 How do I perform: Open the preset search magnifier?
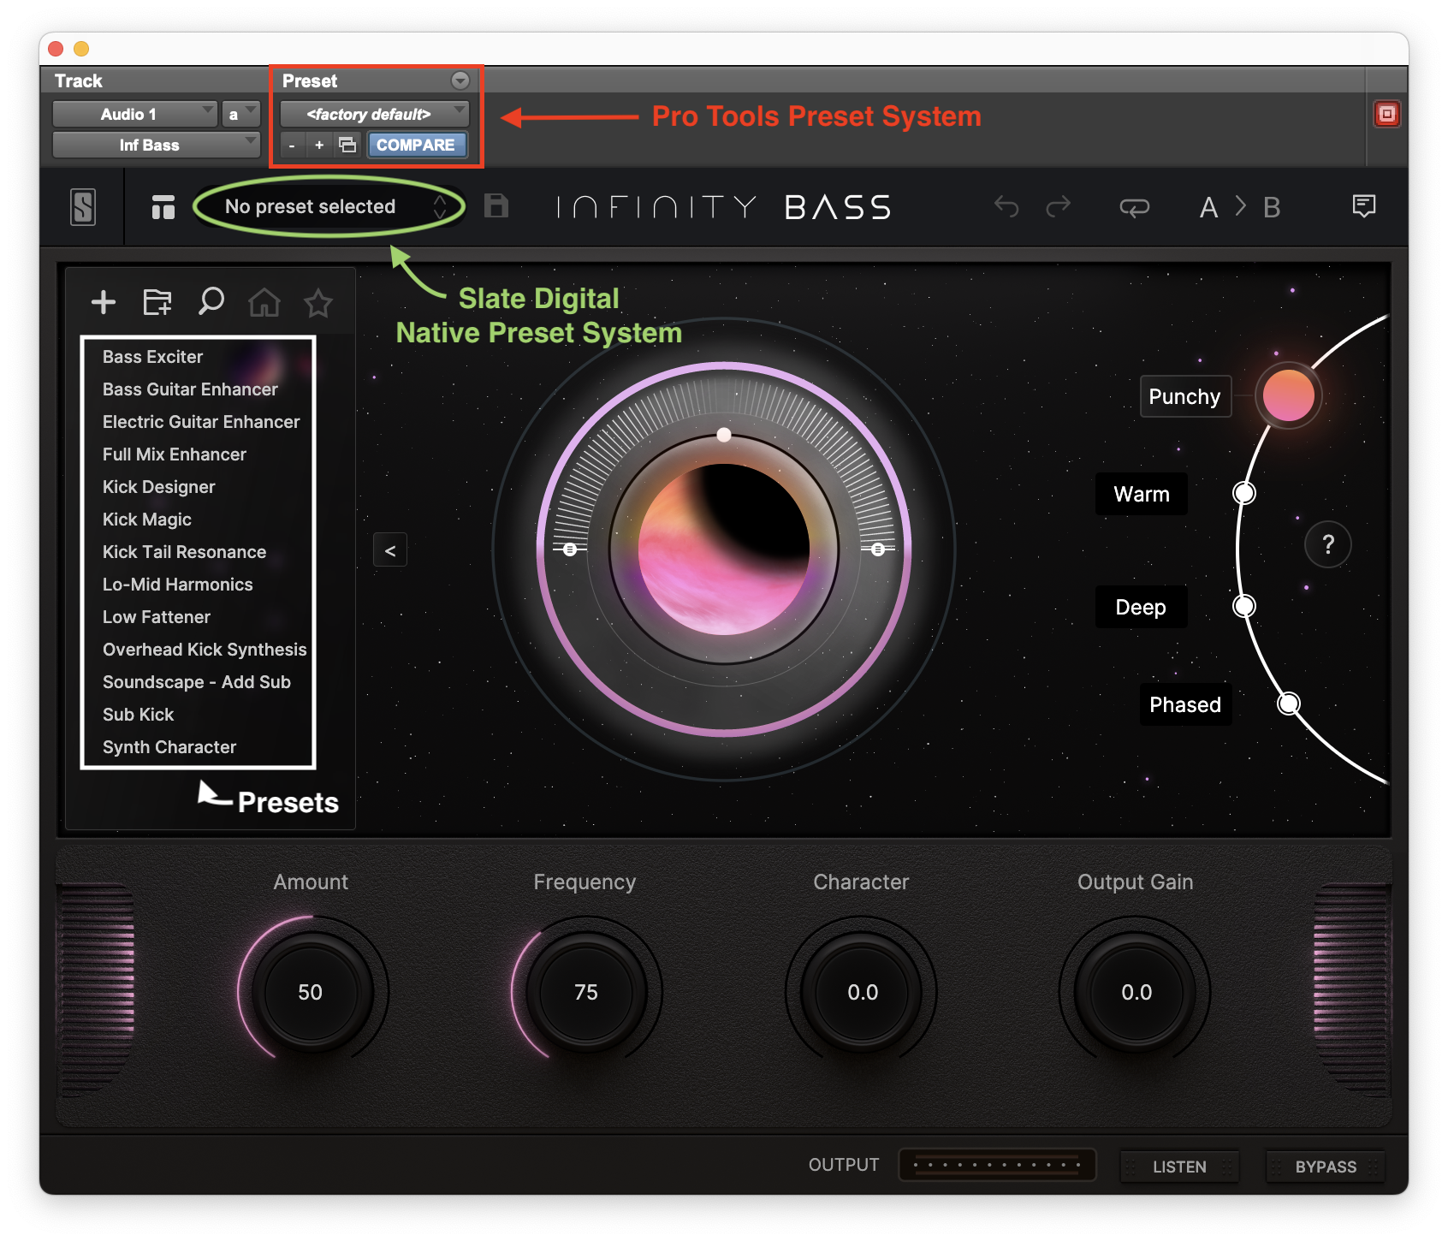(211, 301)
